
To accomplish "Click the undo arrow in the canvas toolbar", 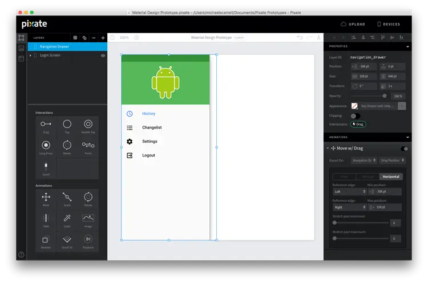I will point(300,38).
